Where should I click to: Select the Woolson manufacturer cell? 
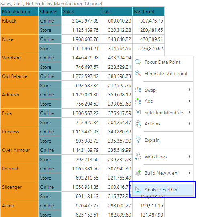click(x=19, y=62)
